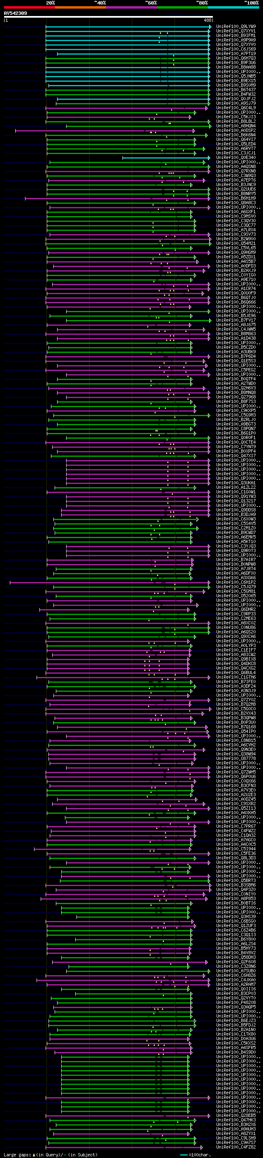Select the UniRef100_A8HQN4 label
Viewport: 263px width, 1158px height.
pyautogui.click(x=236, y=126)
